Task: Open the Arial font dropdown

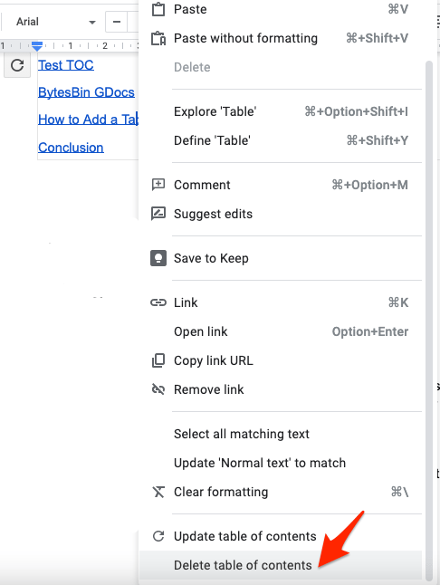Action: point(55,22)
